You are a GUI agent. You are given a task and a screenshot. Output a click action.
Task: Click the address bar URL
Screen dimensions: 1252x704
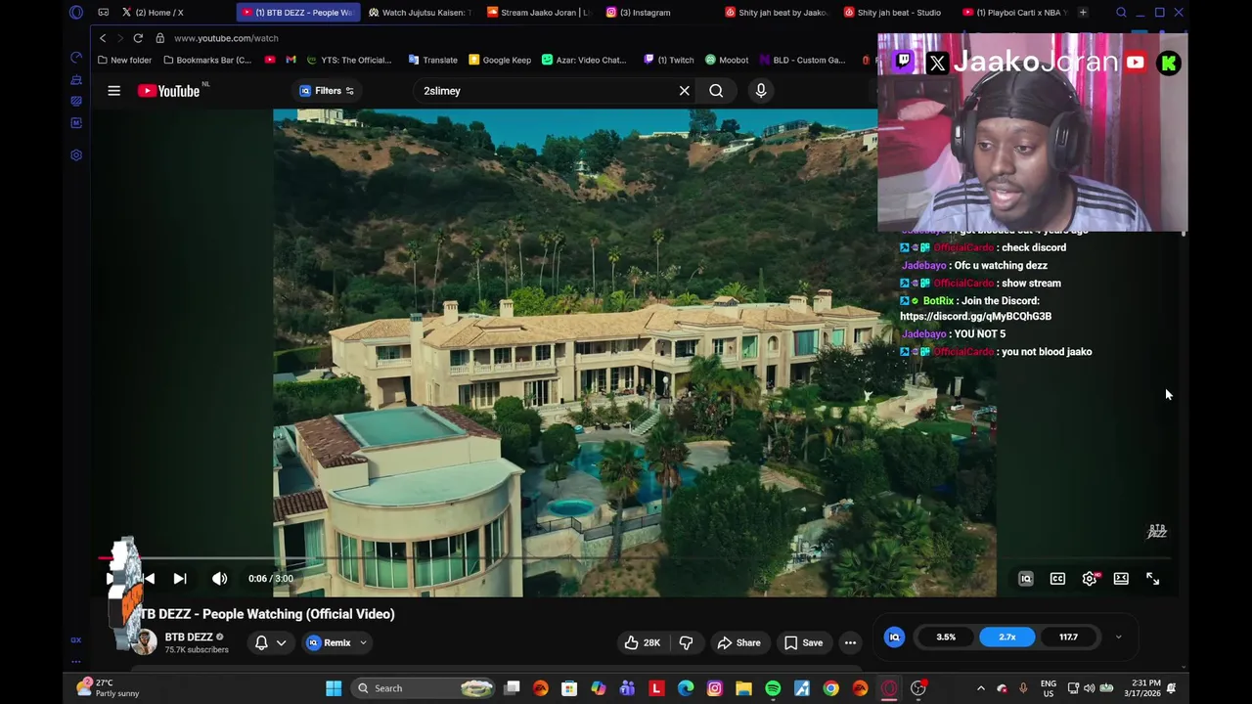point(226,38)
